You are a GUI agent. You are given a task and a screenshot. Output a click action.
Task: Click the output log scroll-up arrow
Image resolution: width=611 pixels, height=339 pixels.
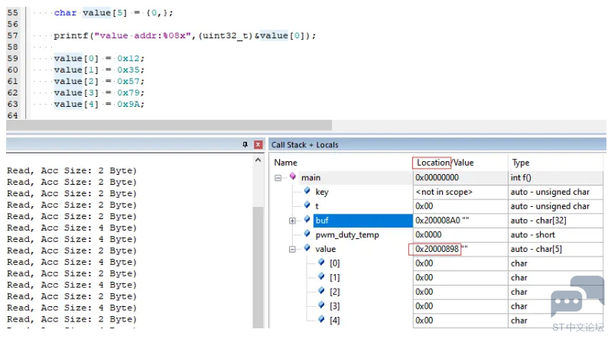coord(258,160)
